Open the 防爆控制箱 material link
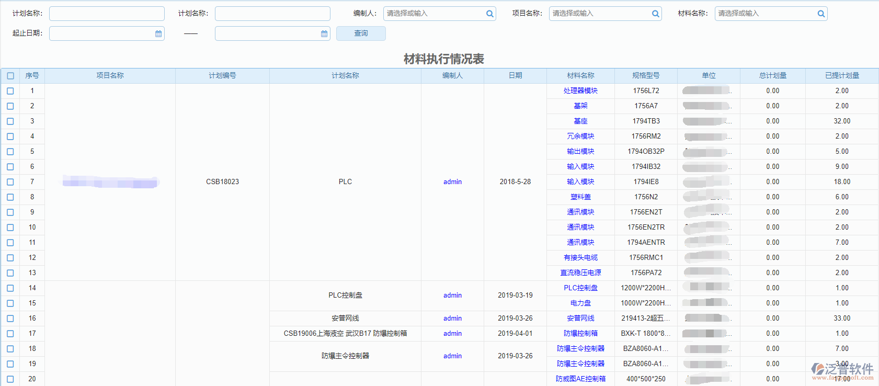The image size is (879, 386). [x=580, y=334]
